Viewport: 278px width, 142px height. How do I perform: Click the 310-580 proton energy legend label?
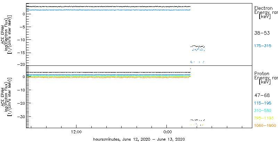coord(263,111)
